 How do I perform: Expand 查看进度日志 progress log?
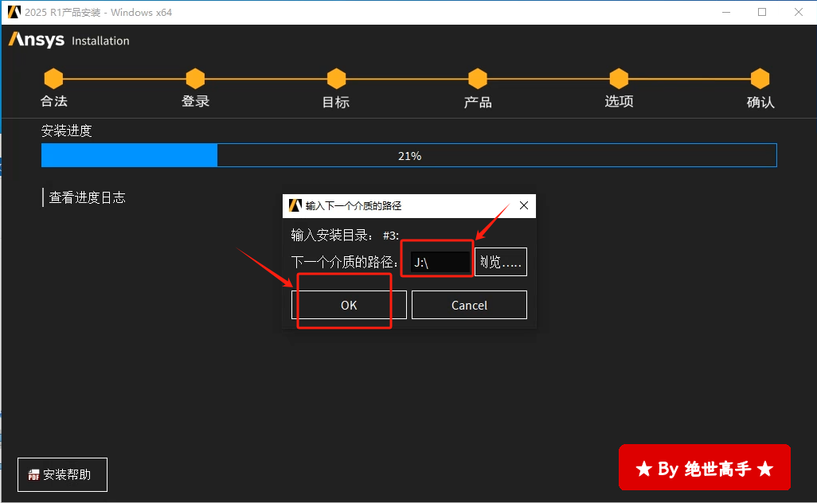[x=87, y=197]
